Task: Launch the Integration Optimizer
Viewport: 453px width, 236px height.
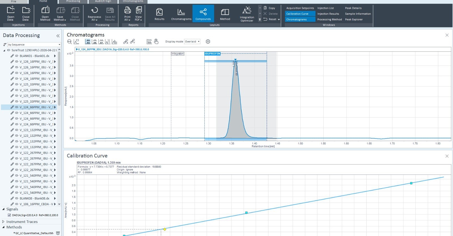Action: click(247, 14)
